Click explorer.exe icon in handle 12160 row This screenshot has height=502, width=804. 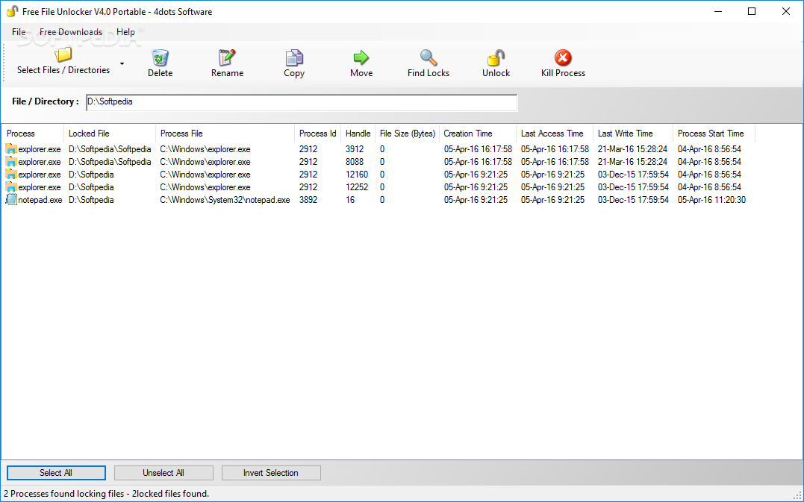11,175
